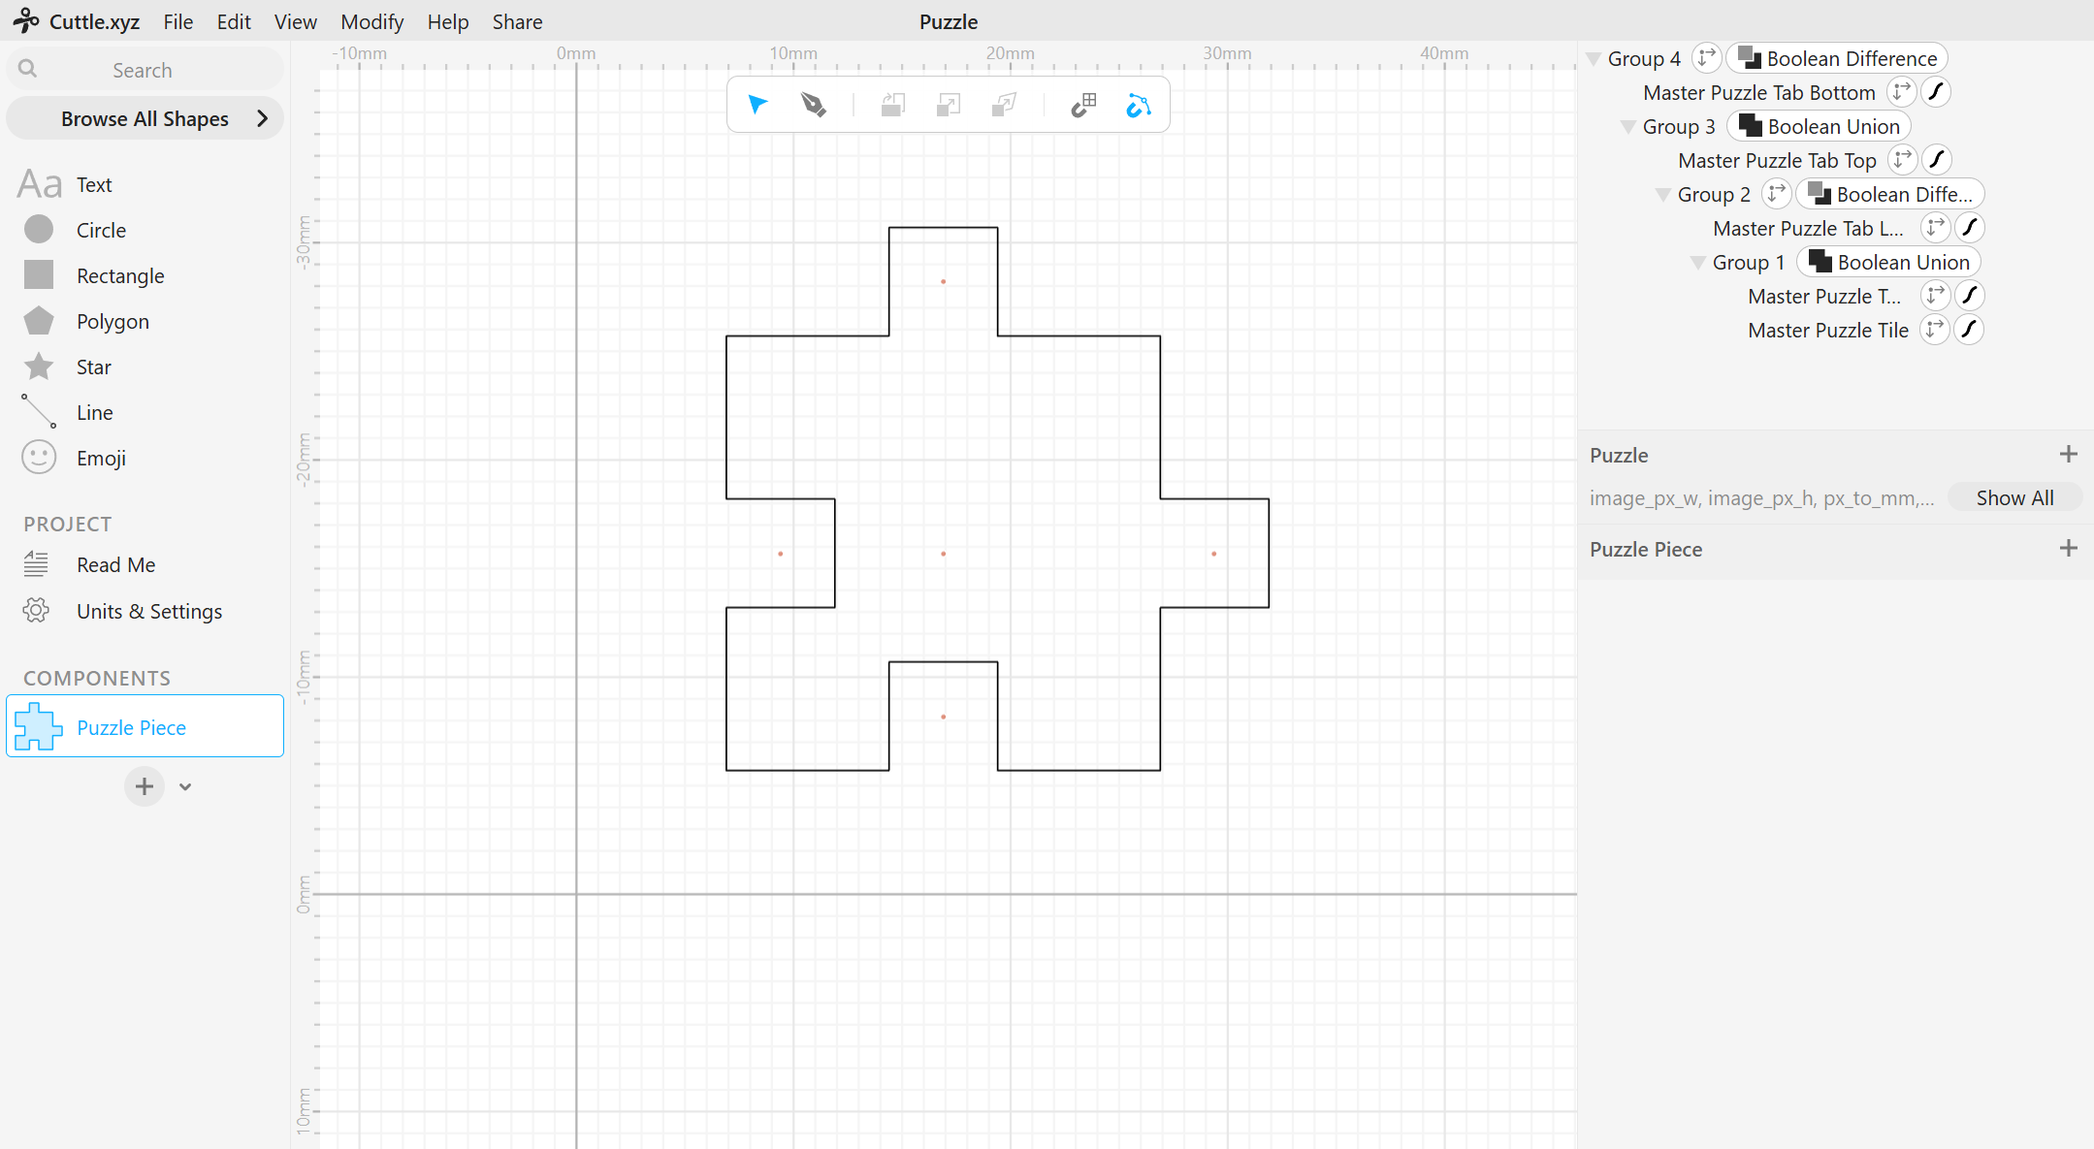Open Group 1 Boolean Union modifier

point(1888,262)
